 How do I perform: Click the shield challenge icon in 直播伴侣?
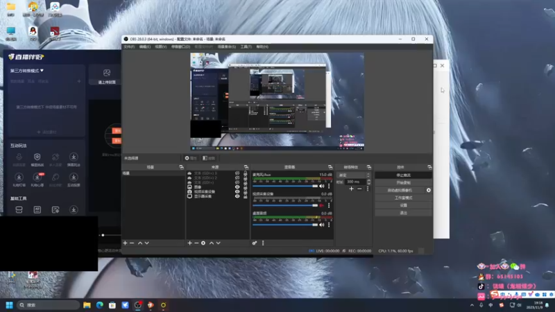click(37, 157)
